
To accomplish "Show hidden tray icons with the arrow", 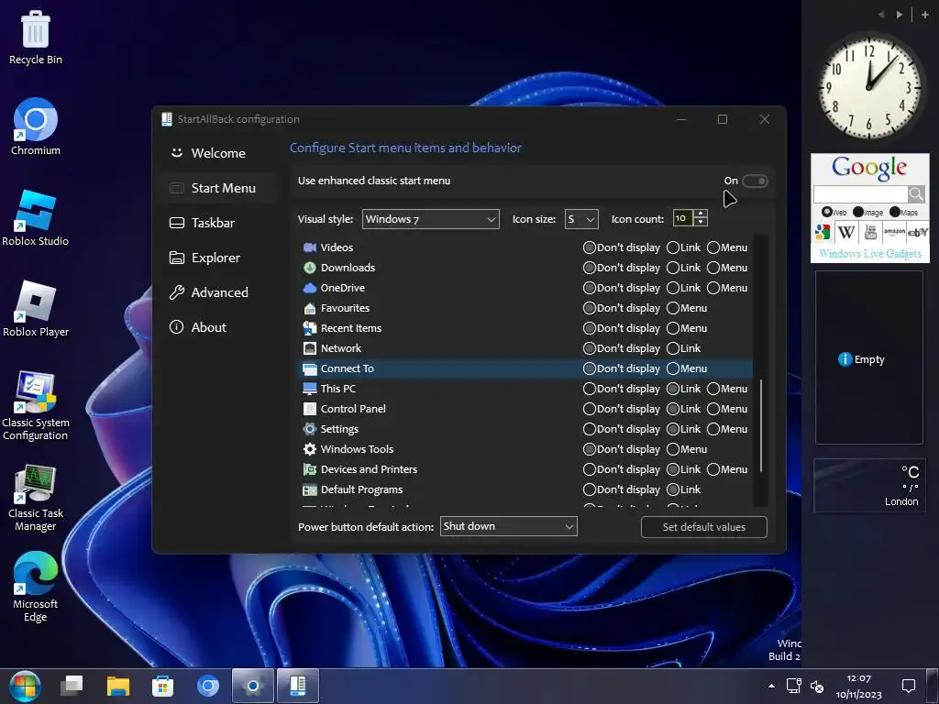I will tap(771, 686).
